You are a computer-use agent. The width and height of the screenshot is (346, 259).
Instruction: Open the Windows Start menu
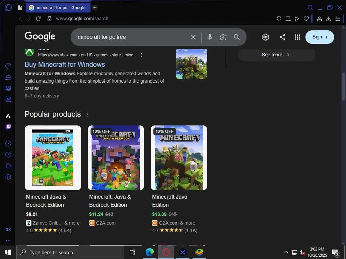[x=8, y=252]
